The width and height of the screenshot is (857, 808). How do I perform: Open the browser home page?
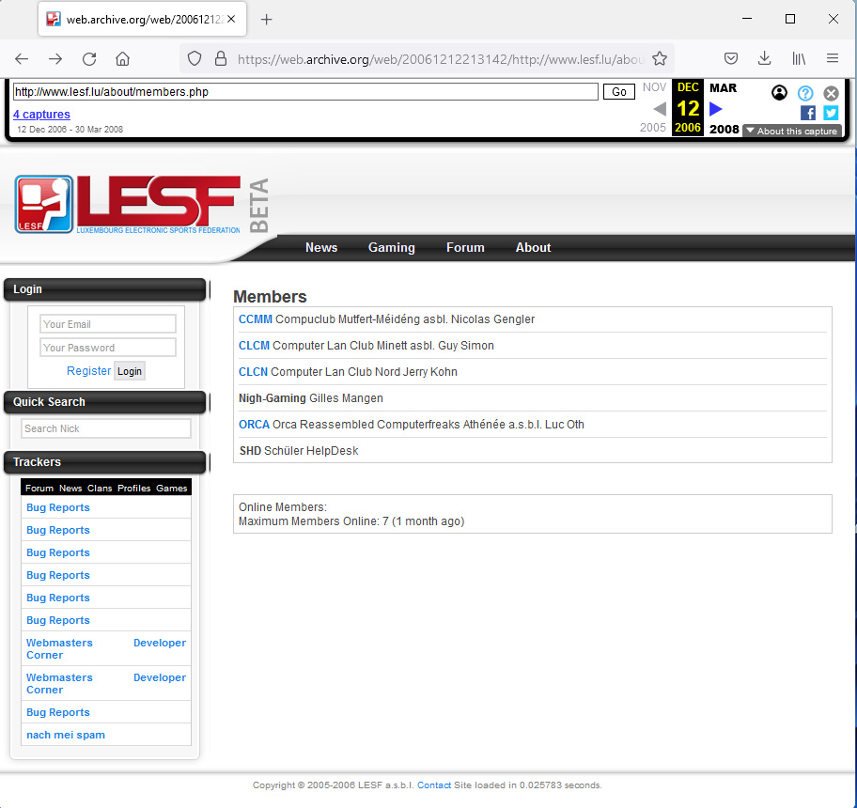(122, 59)
